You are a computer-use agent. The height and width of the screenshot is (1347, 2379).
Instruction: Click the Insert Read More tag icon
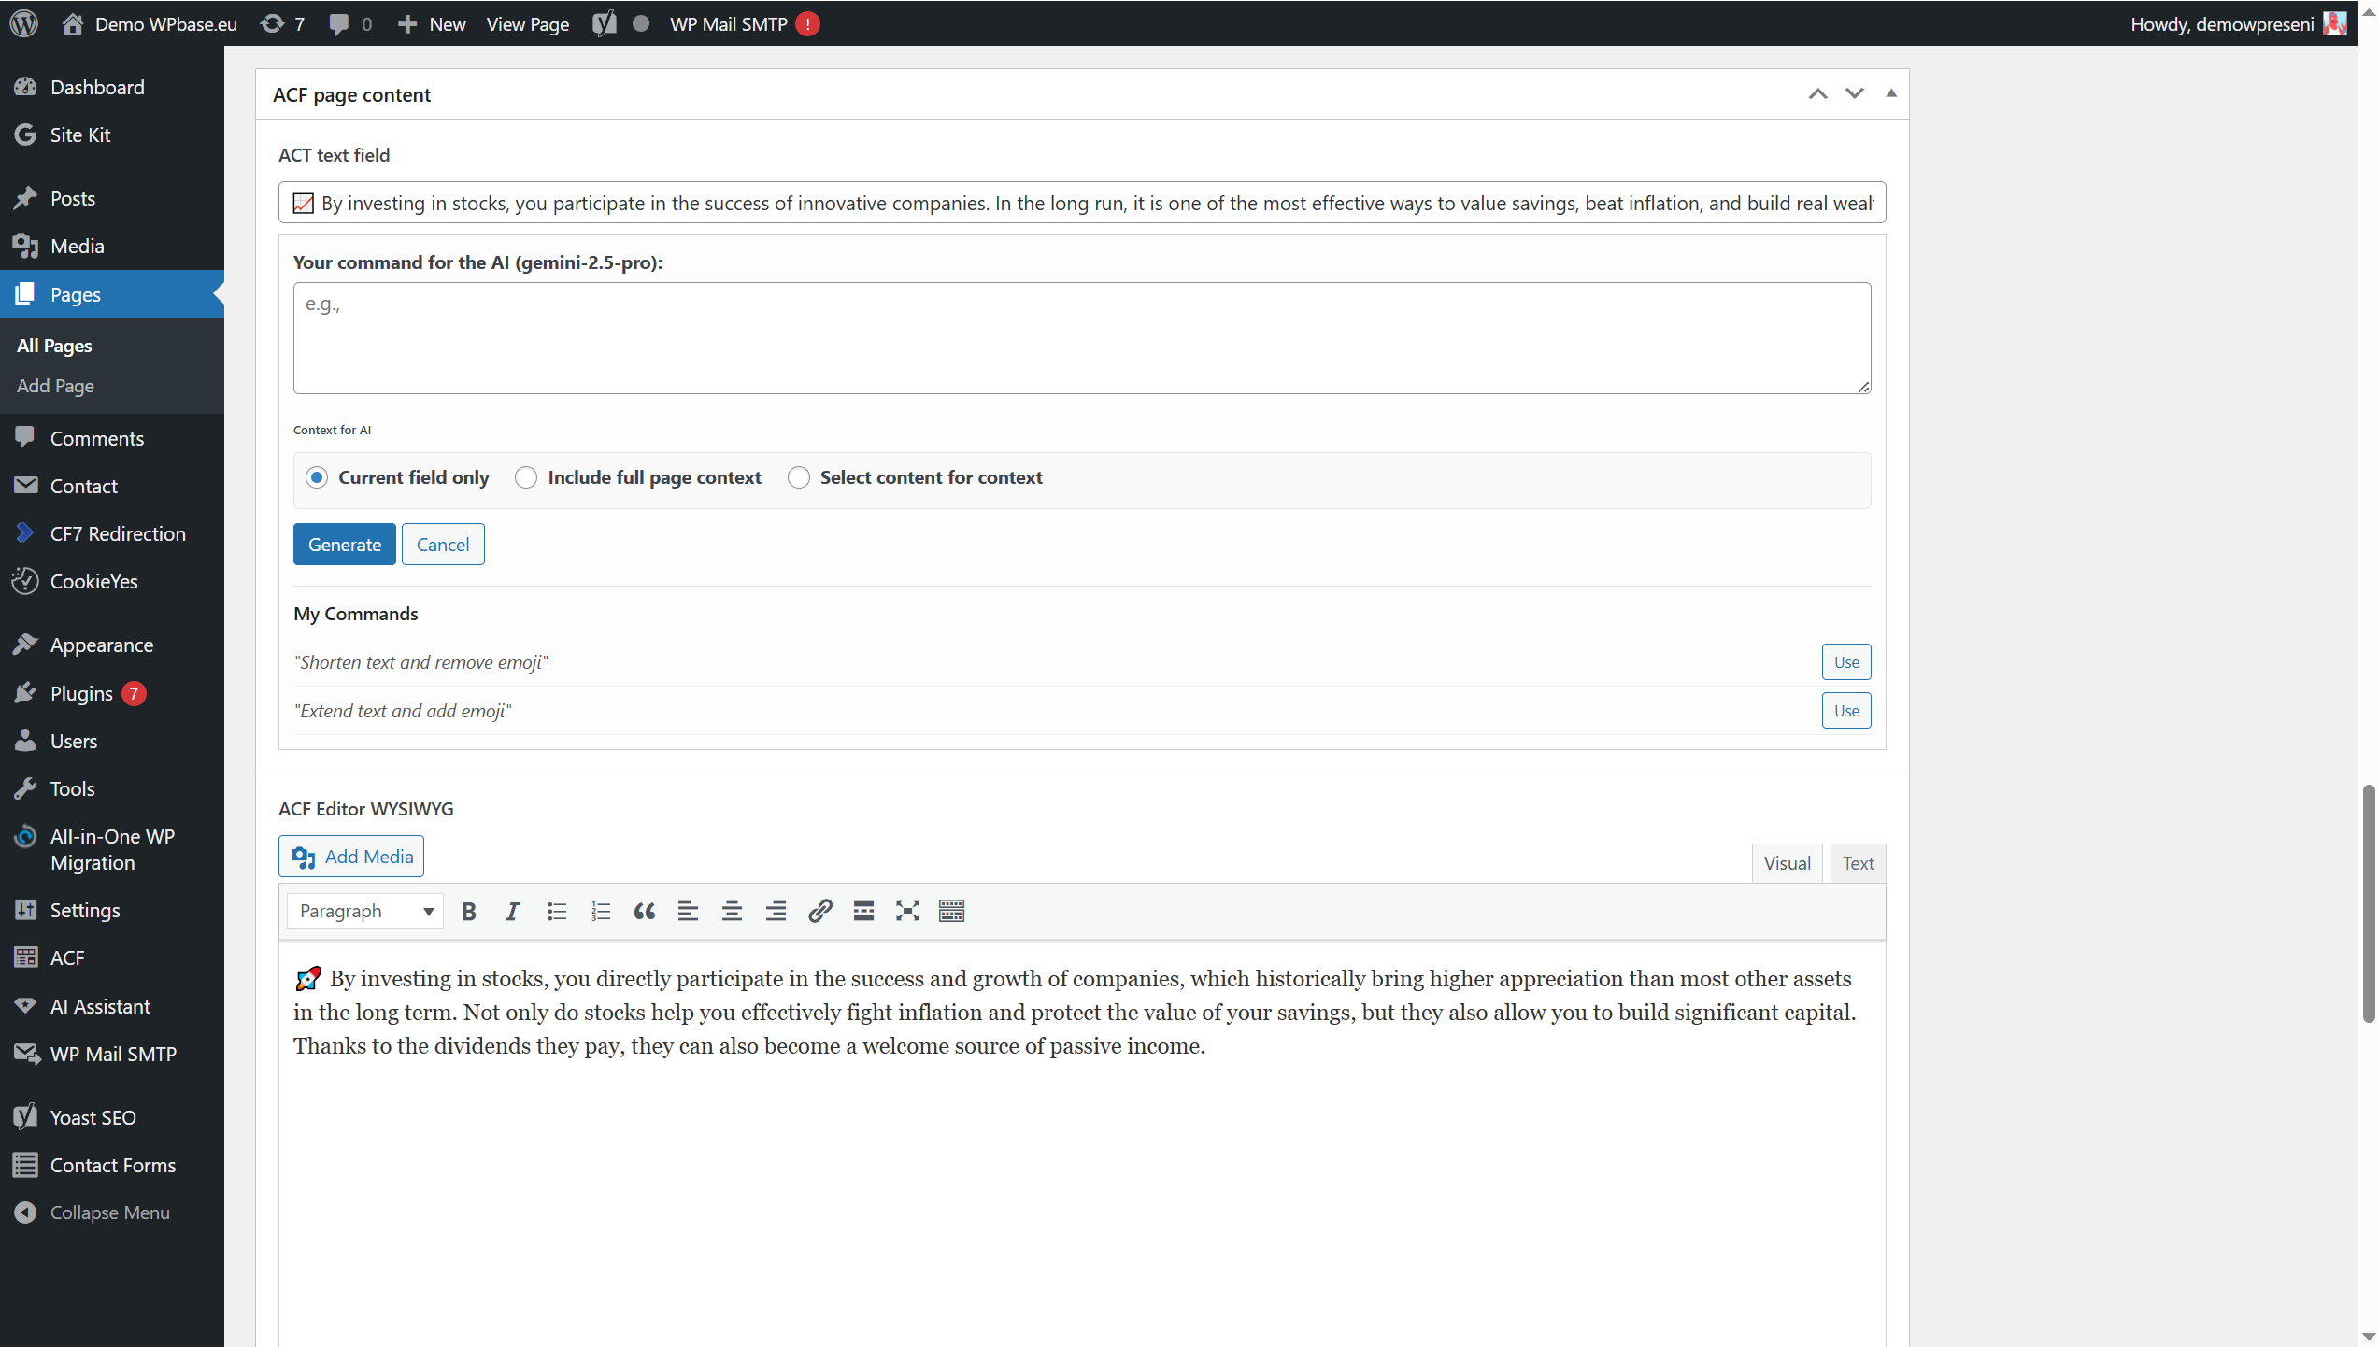point(863,911)
